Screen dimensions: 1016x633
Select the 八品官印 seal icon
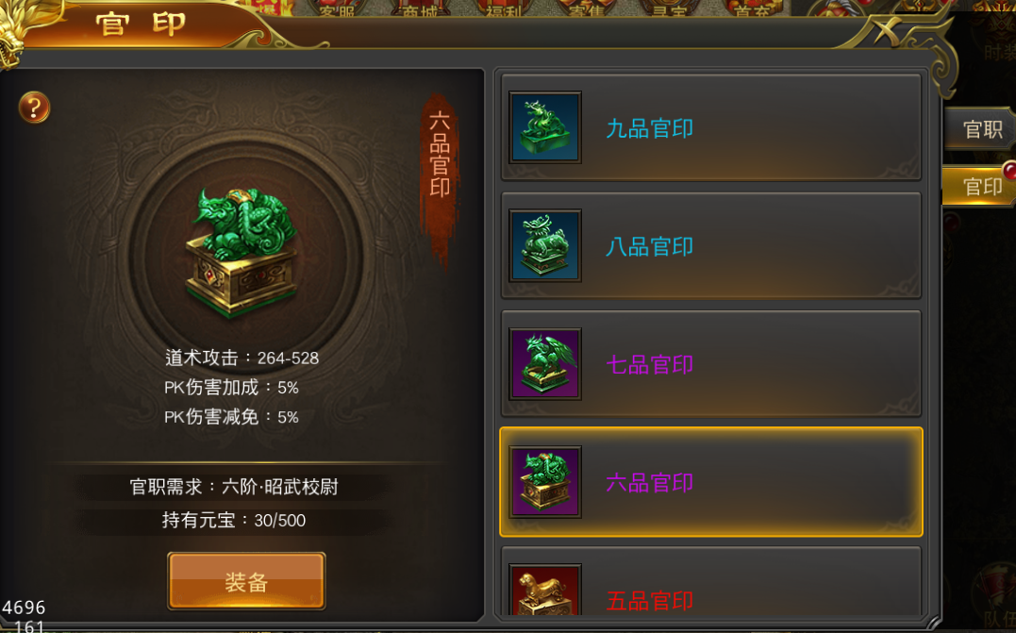(x=545, y=245)
